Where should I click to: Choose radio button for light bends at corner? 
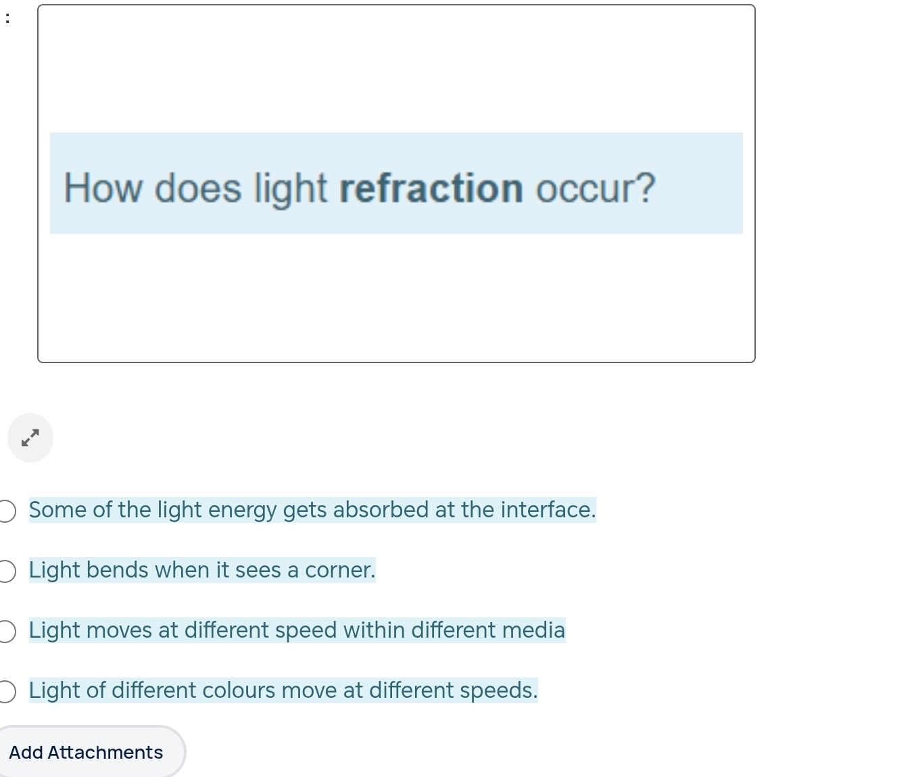(x=6, y=571)
